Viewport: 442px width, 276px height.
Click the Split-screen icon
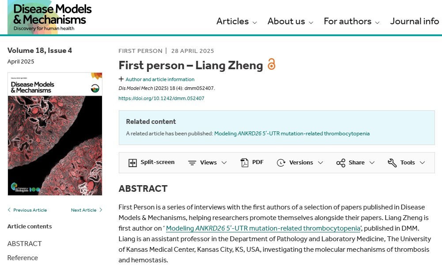132,163
